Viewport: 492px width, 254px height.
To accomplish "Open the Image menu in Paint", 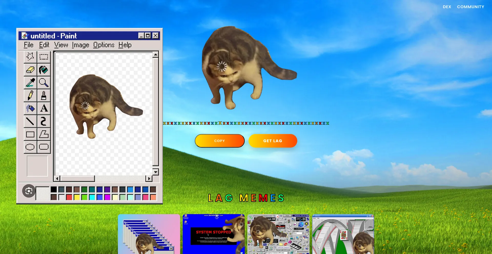I will [x=80, y=45].
